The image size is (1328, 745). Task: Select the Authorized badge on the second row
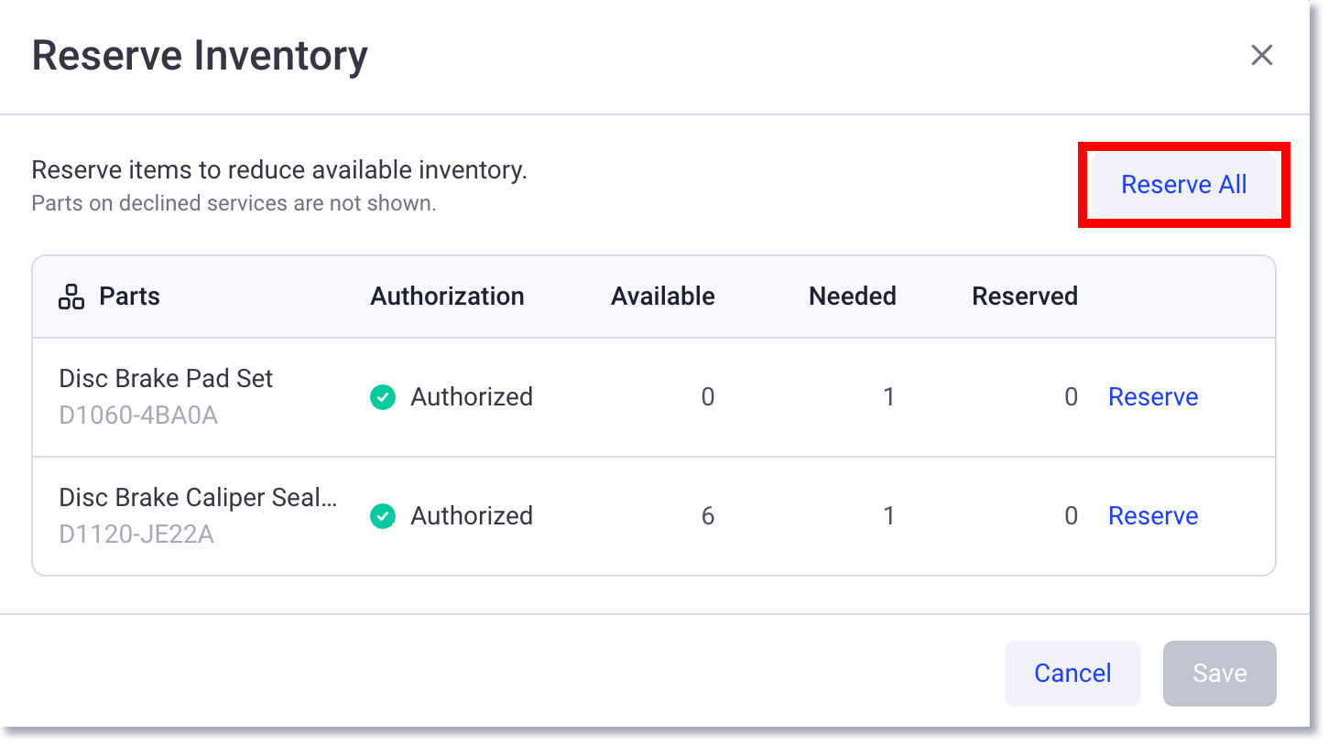(451, 516)
